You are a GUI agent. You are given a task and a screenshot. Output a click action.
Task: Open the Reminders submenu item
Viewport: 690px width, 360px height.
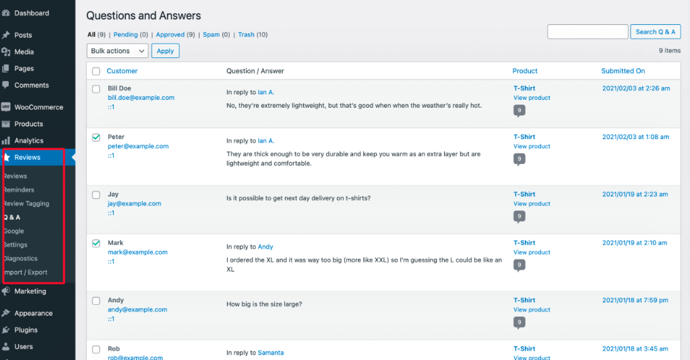pos(18,189)
